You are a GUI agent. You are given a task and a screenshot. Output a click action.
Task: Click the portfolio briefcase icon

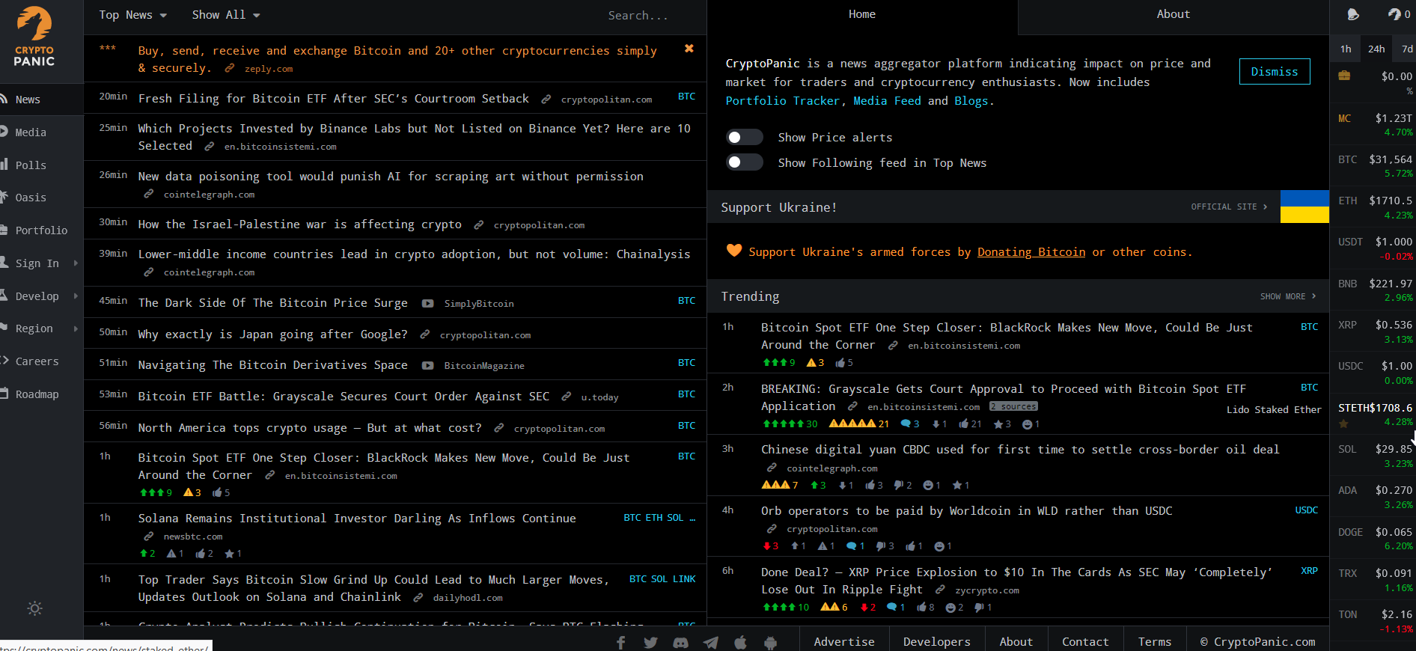click(1344, 76)
